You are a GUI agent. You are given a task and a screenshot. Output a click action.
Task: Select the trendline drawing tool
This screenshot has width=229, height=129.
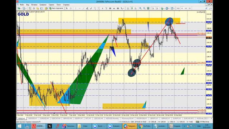click(83, 8)
